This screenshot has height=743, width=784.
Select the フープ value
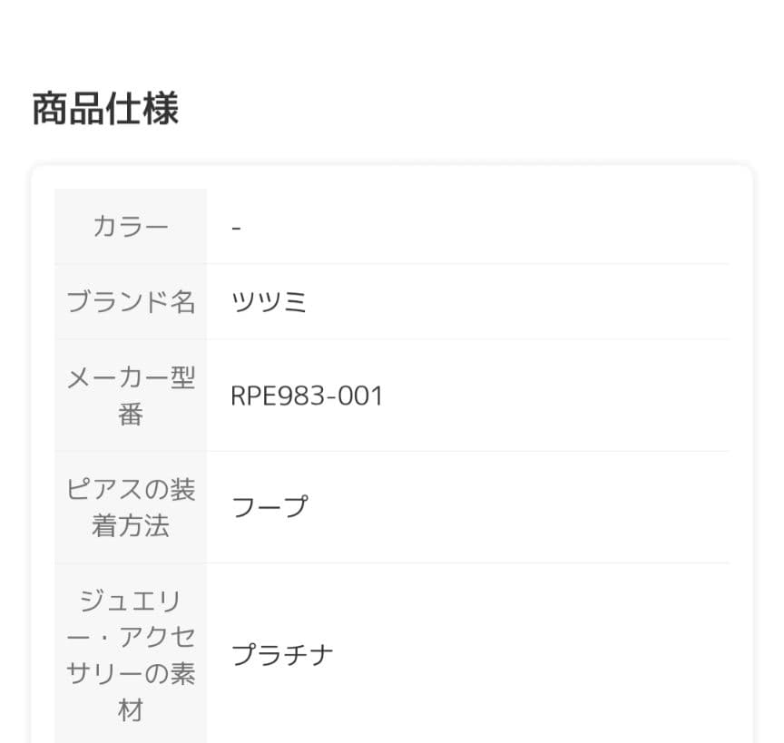[269, 507]
